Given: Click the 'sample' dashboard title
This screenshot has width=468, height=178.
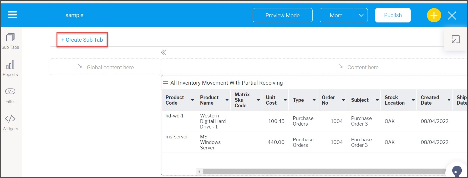Looking at the screenshot, I should (74, 15).
